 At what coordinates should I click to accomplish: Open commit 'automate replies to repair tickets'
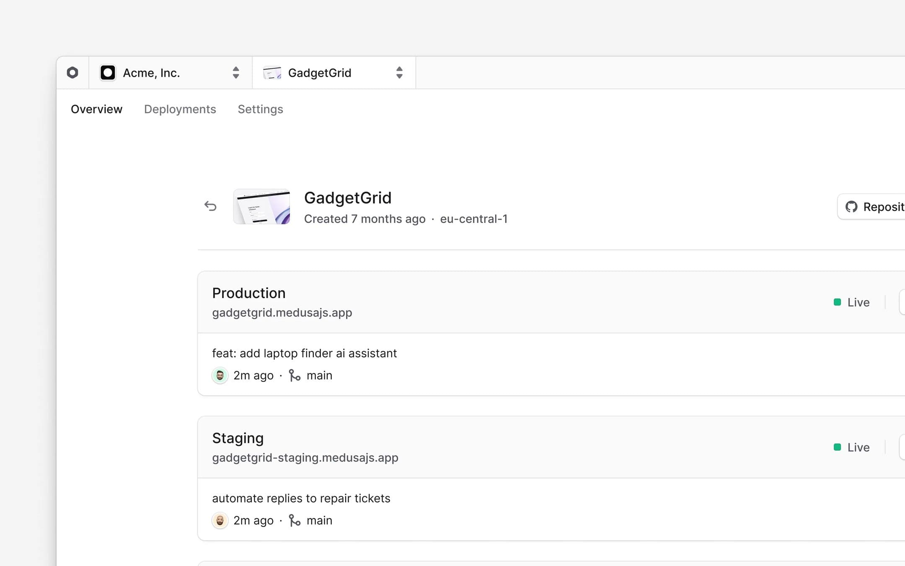coord(301,498)
